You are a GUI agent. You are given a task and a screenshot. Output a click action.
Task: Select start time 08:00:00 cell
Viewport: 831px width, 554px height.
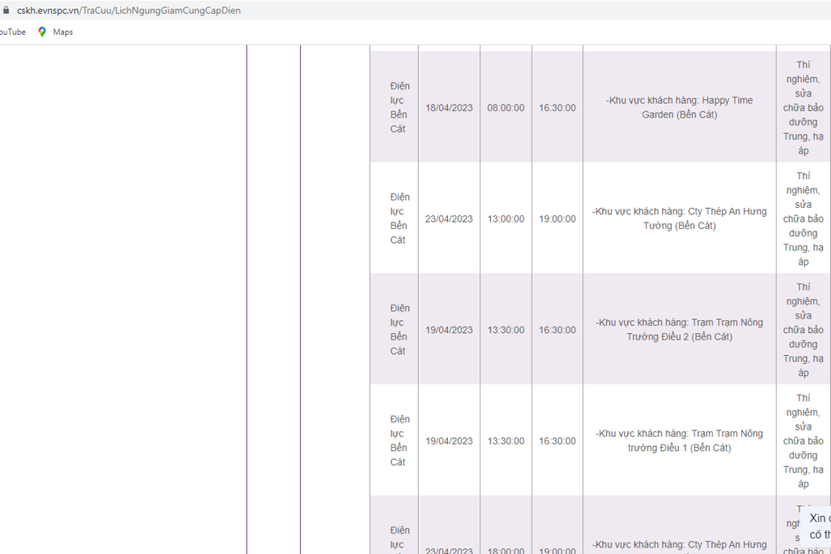tap(506, 108)
